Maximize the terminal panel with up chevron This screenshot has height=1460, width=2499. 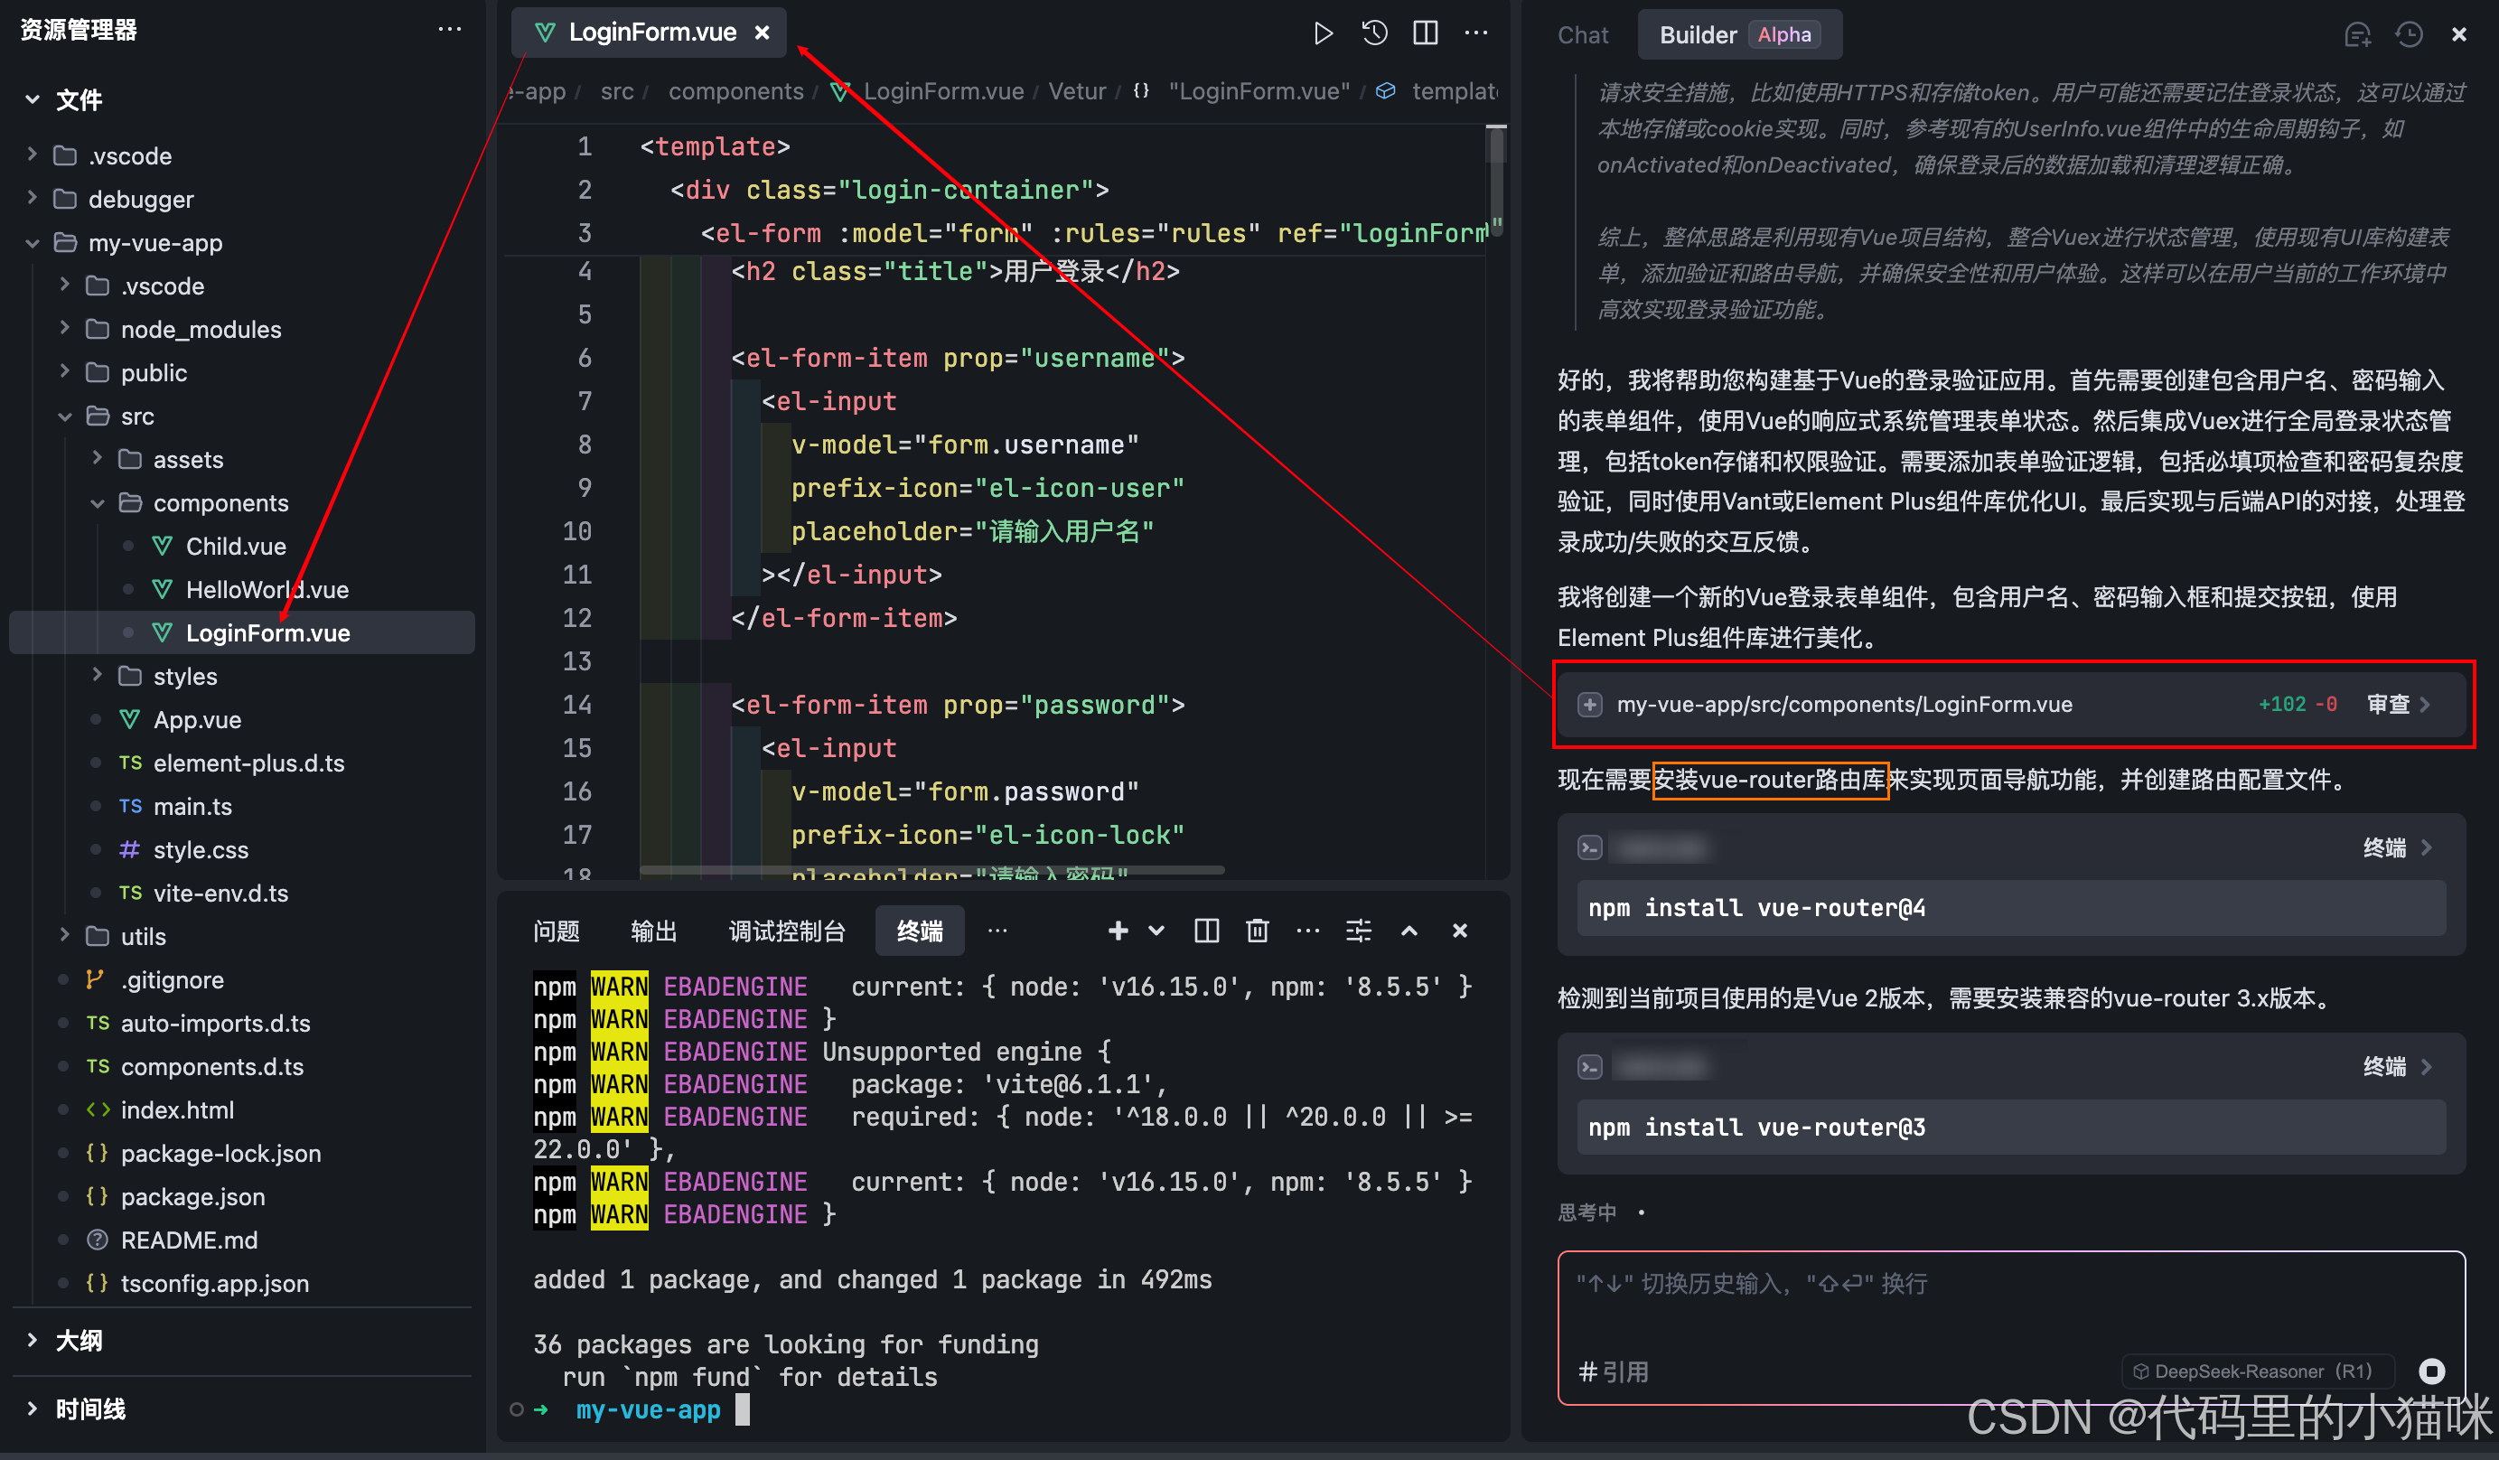(1409, 931)
